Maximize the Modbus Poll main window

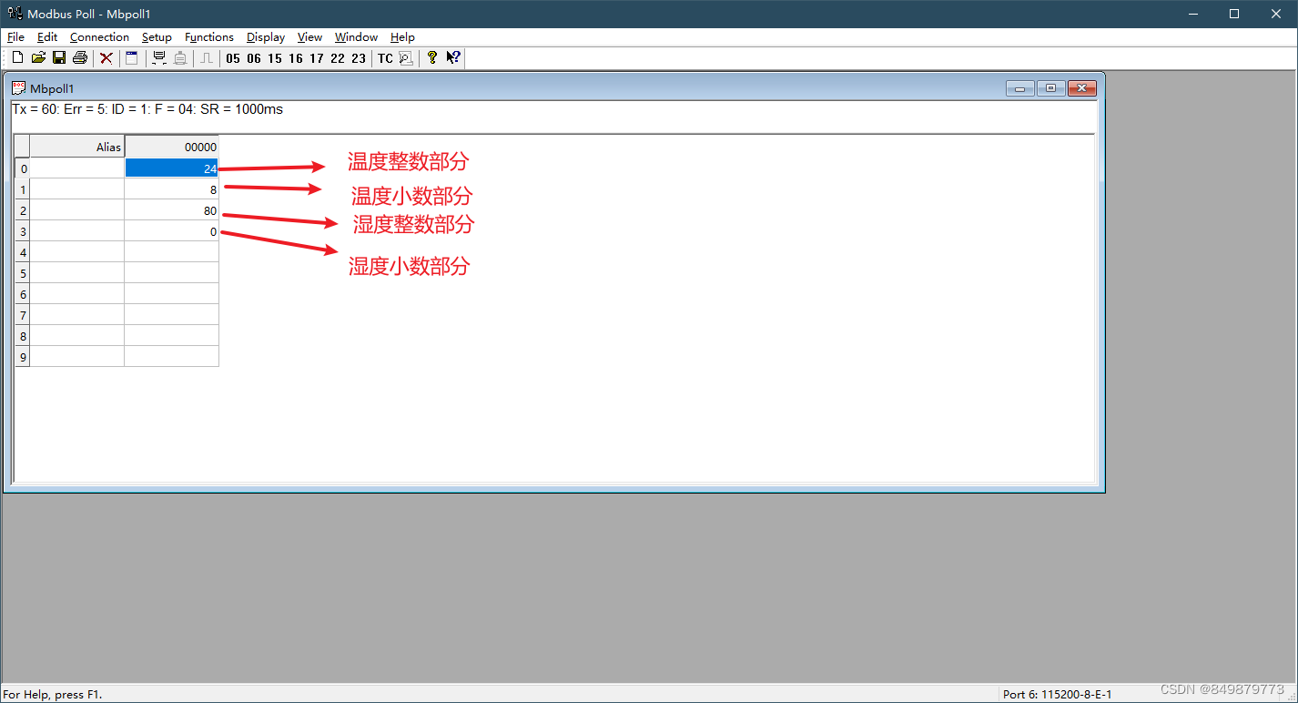pyautogui.click(x=1234, y=14)
